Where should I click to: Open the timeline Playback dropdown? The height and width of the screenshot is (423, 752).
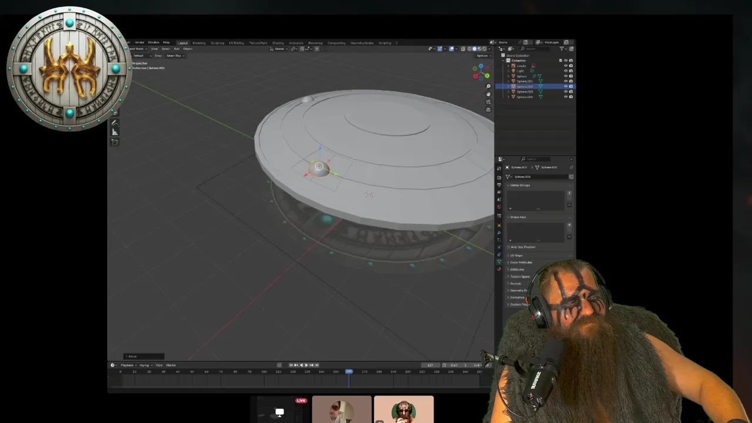click(129, 365)
